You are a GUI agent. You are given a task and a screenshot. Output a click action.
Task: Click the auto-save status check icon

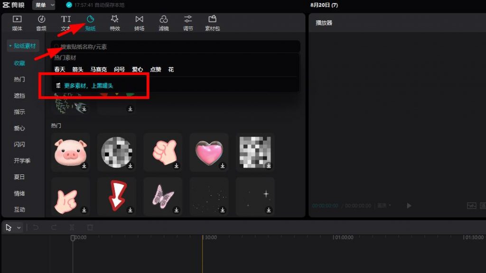(x=69, y=5)
